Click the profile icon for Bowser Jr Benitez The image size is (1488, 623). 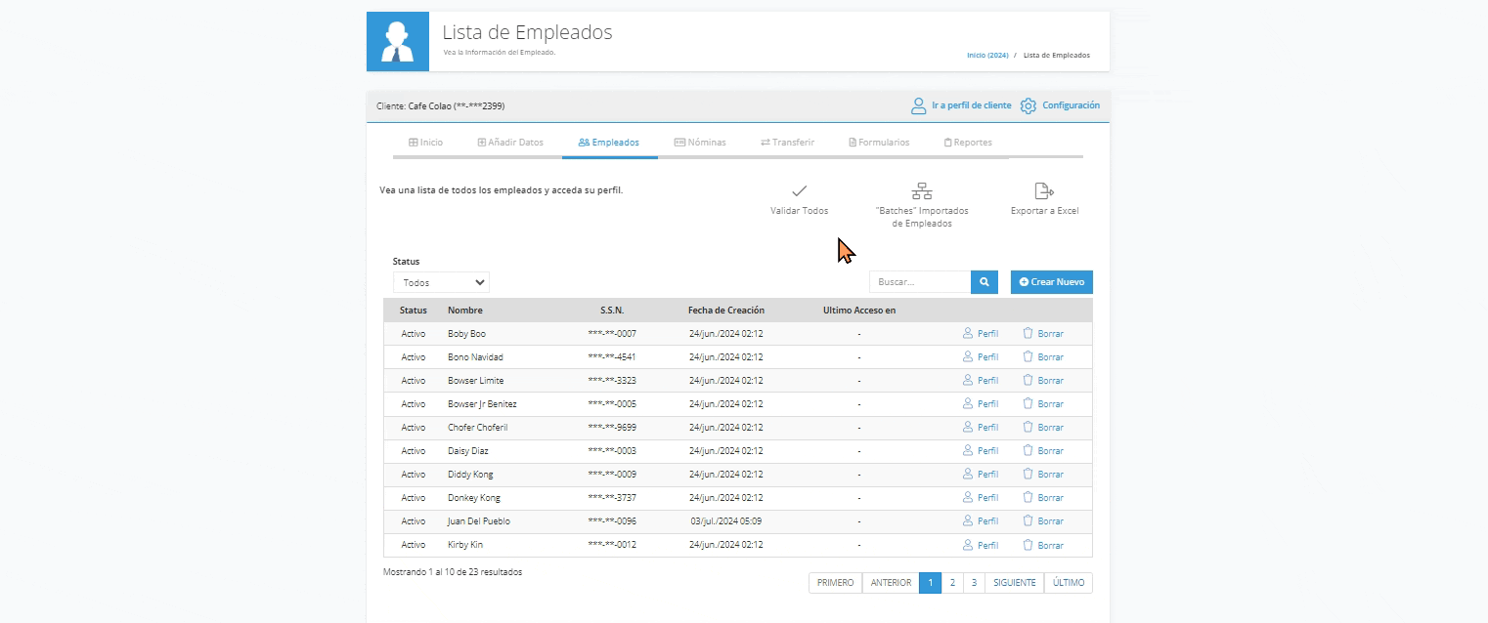coord(968,403)
